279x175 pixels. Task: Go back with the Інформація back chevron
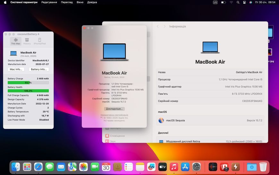coord(158,26)
